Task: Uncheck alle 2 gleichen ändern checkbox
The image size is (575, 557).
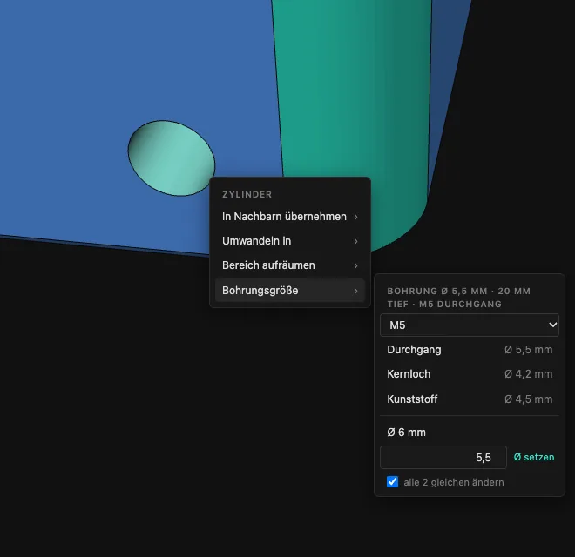Action: pos(392,482)
